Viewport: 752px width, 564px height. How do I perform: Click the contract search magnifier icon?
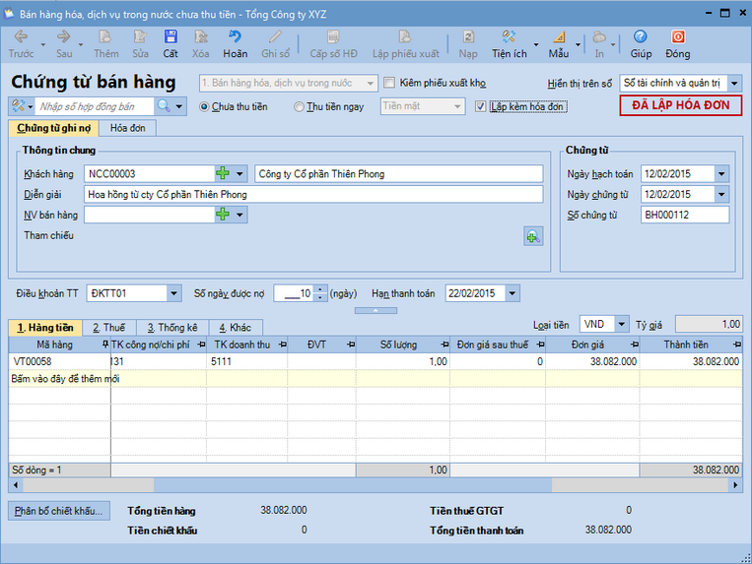pos(164,105)
